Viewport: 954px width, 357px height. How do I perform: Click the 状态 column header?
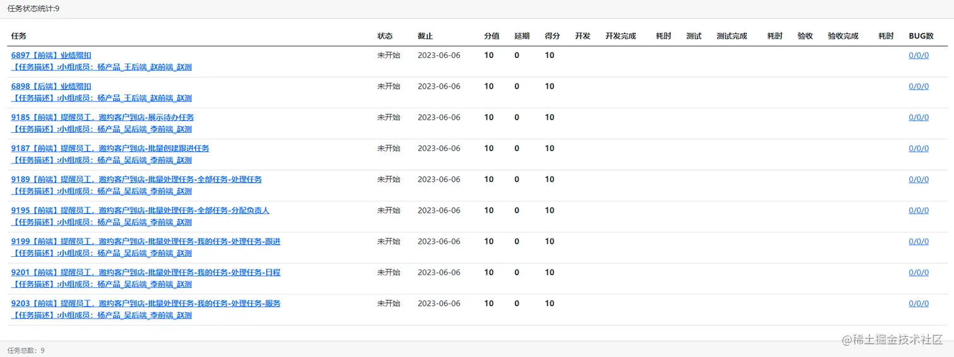[x=385, y=37]
